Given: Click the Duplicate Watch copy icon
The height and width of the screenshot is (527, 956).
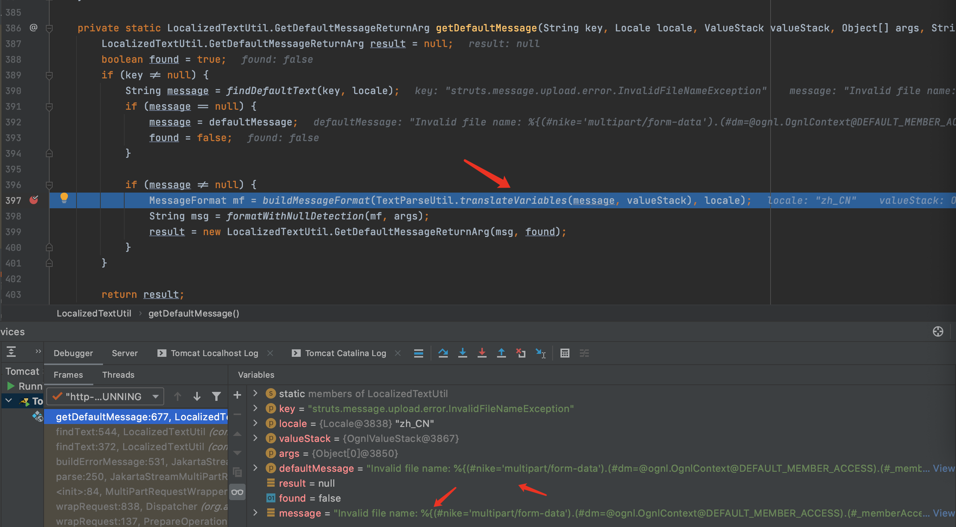Looking at the screenshot, I should pyautogui.click(x=237, y=472).
